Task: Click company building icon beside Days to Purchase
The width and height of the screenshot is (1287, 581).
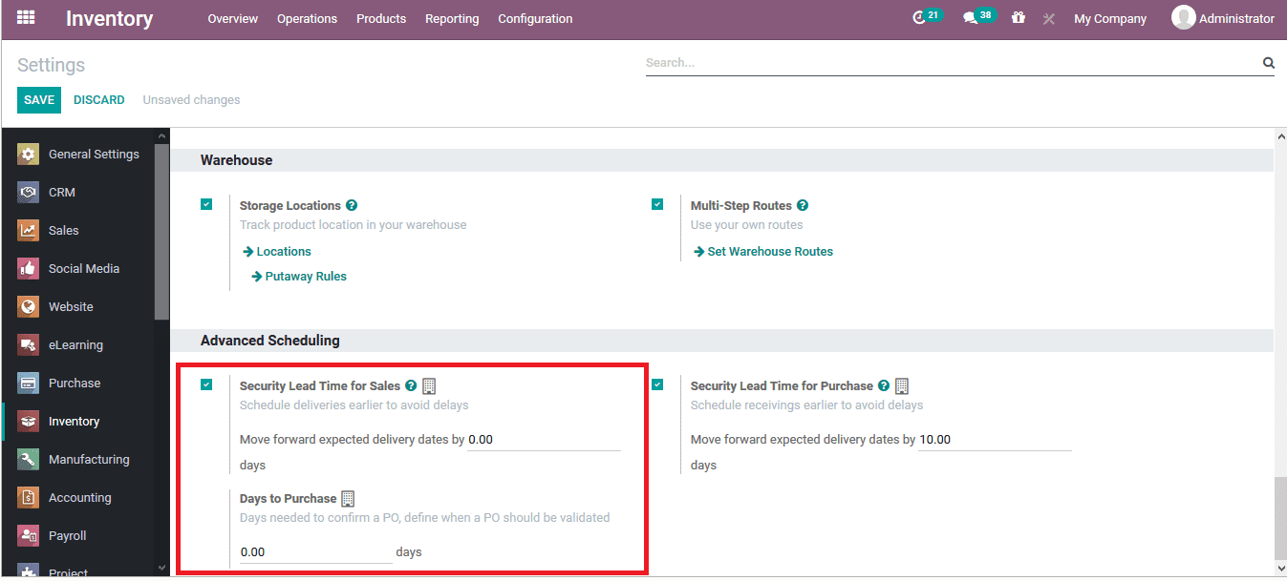Action: [x=348, y=499]
